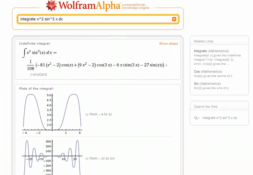Click the integral input expression x² sin³(x) dx

click(x=40, y=53)
